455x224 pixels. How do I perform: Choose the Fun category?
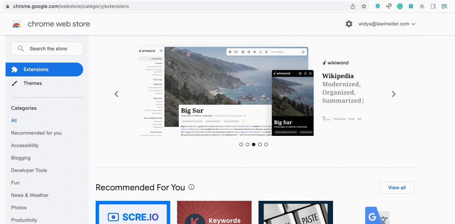click(15, 183)
